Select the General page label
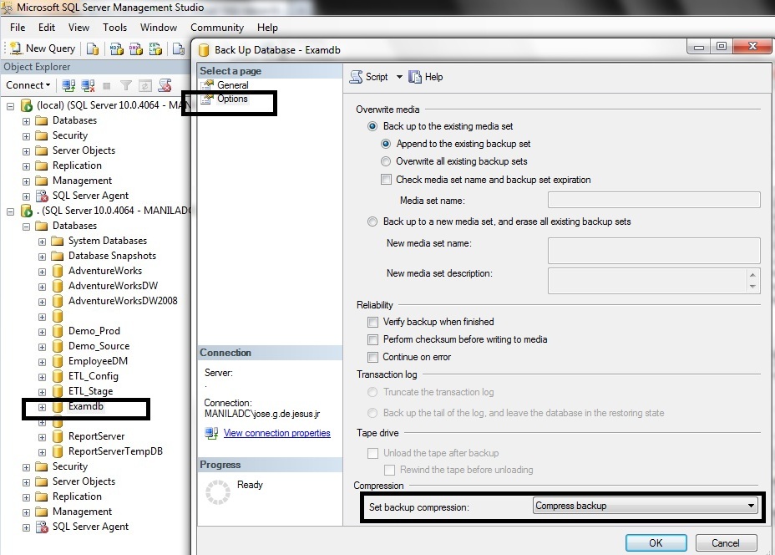Screen dimensions: 775x555 pyautogui.click(x=233, y=85)
